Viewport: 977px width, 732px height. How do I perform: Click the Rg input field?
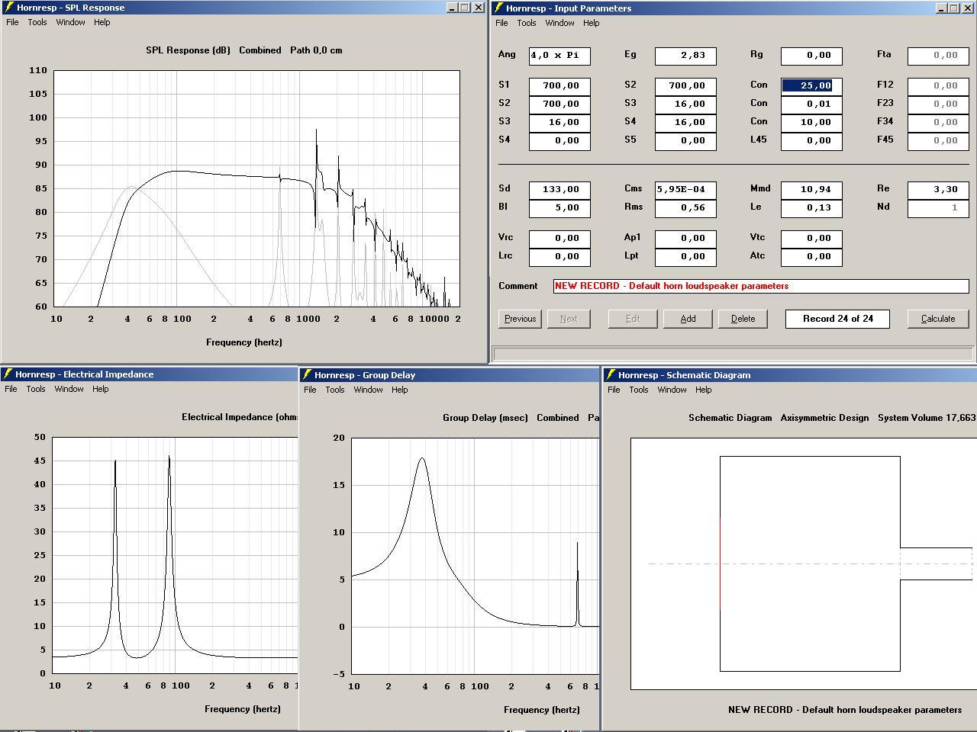[x=811, y=56]
